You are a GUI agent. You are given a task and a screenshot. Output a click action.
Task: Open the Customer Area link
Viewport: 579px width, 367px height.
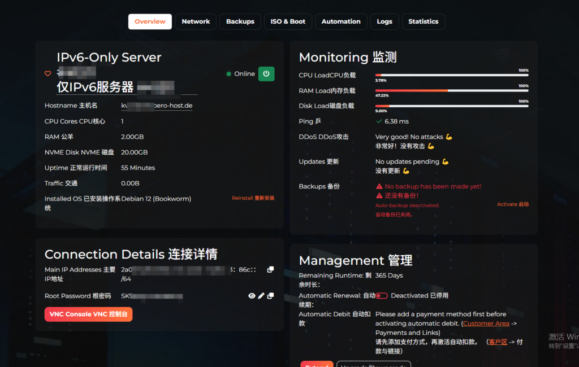(x=486, y=324)
